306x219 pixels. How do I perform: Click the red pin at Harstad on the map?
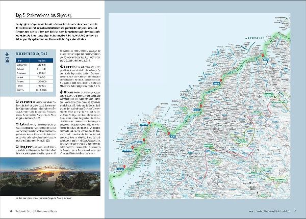coord(169,133)
